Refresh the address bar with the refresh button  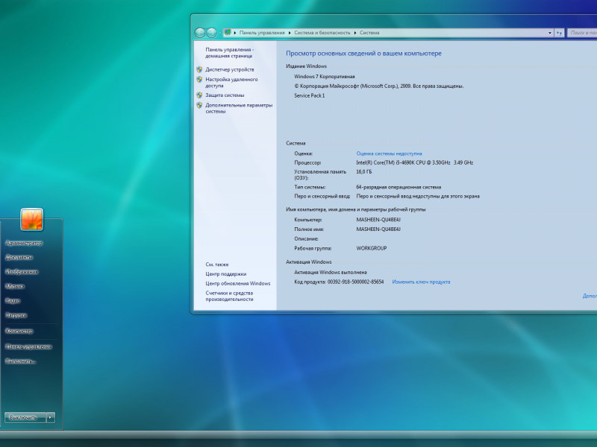tap(559, 33)
